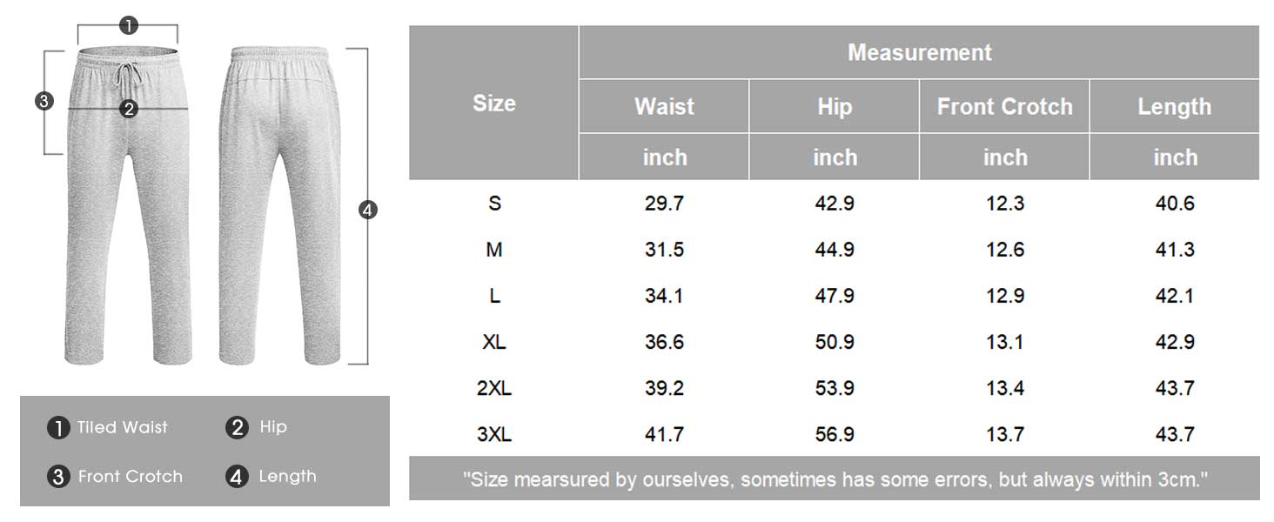Viewport: 1274px width, 522px height.
Task: Click the Measurement header at top
Action: click(x=919, y=52)
